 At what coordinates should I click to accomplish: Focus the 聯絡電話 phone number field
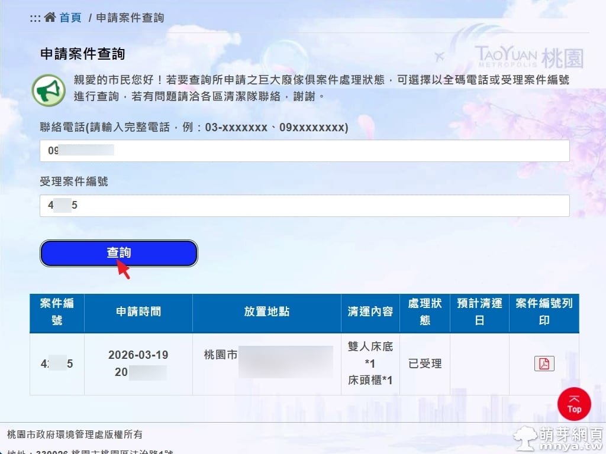[304, 151]
